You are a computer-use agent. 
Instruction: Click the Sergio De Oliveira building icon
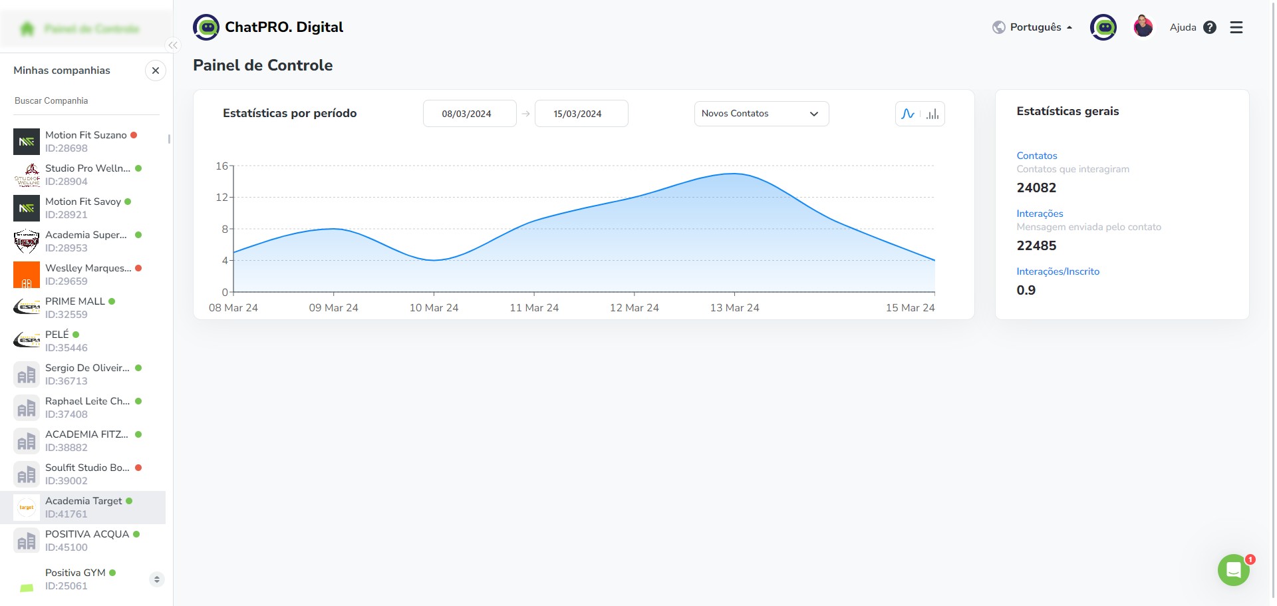pos(27,375)
